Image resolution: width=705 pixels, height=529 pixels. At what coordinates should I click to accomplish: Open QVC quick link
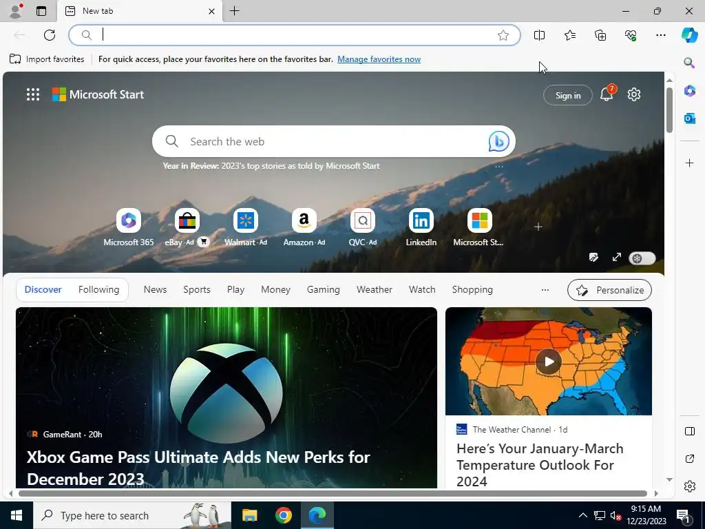pos(362,227)
